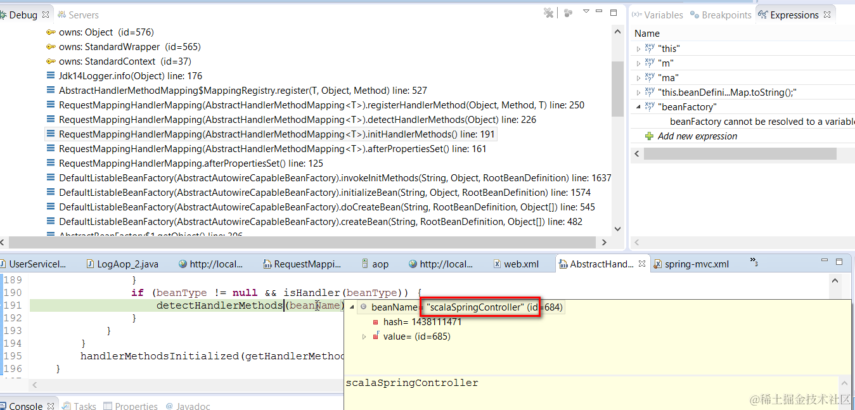The image size is (855, 410).
Task: Minimize the editor area
Action: pyautogui.click(x=825, y=261)
